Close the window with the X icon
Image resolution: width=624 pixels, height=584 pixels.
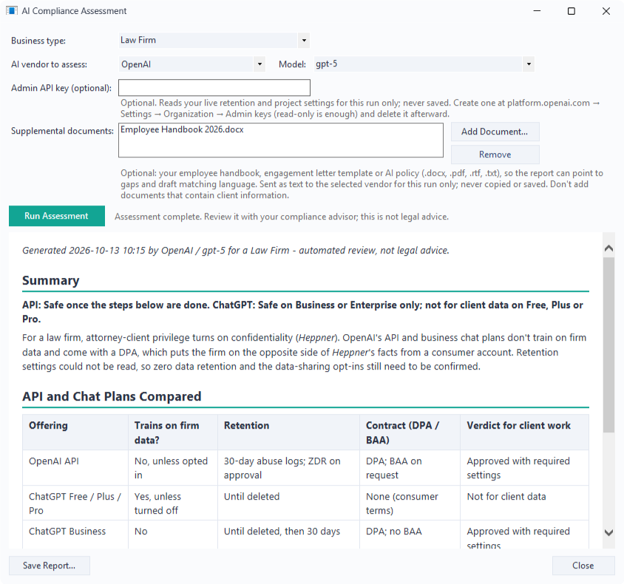606,11
